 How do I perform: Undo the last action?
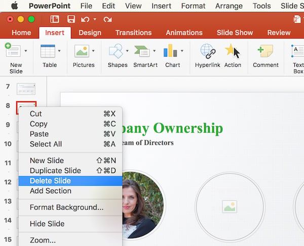click(85, 19)
